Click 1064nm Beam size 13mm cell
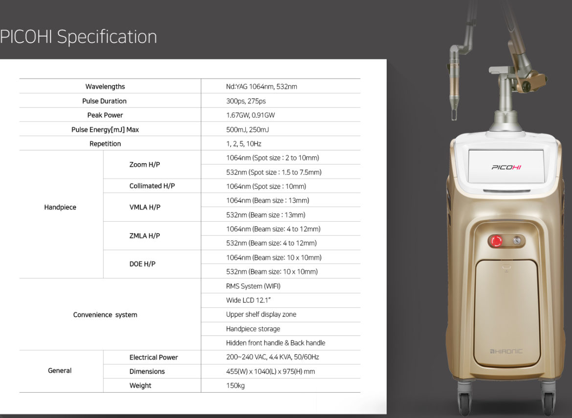The image size is (572, 418). 267,200
